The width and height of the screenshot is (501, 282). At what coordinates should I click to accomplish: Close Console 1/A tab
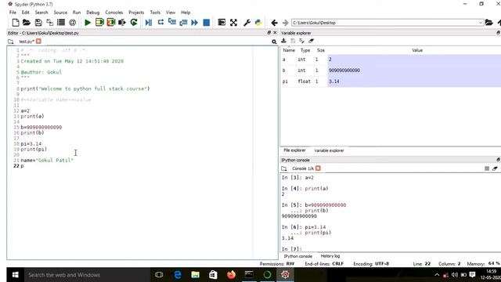coord(318,168)
